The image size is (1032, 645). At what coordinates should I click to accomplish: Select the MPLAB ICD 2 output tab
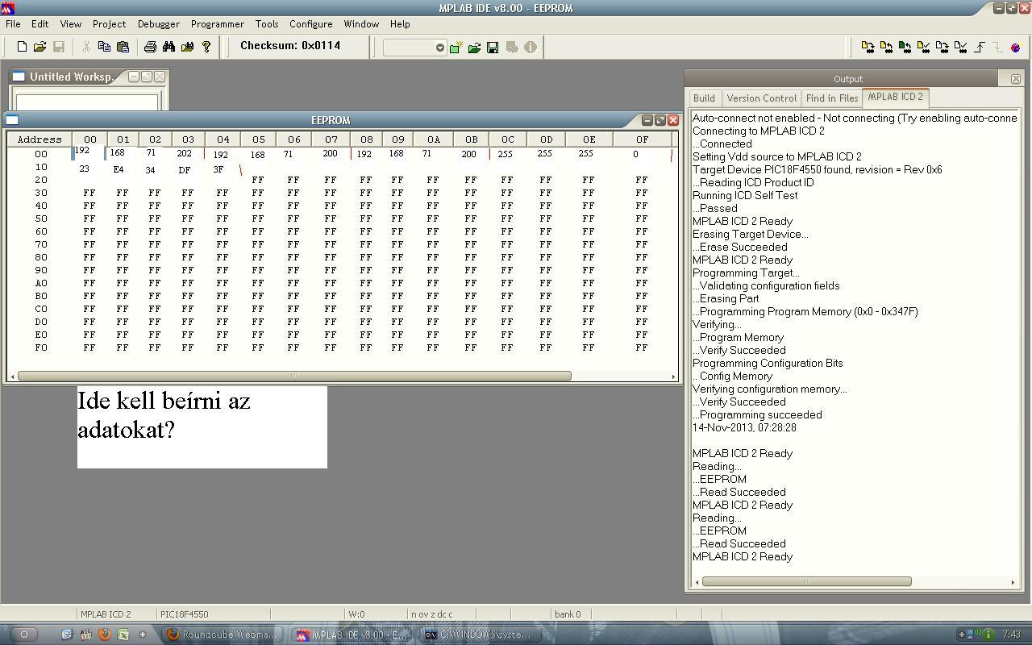[x=895, y=98]
